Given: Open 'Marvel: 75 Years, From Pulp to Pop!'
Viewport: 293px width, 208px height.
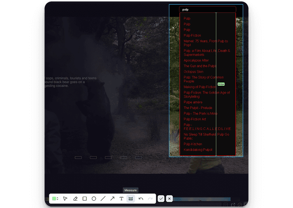Looking at the screenshot, I should (206, 43).
